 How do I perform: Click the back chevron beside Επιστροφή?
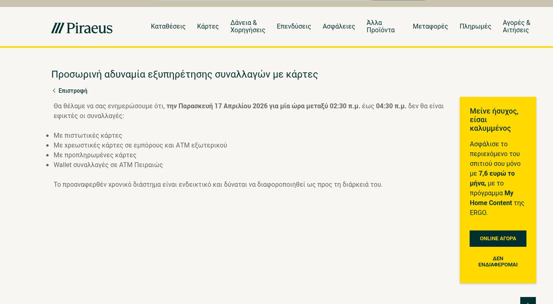54,91
